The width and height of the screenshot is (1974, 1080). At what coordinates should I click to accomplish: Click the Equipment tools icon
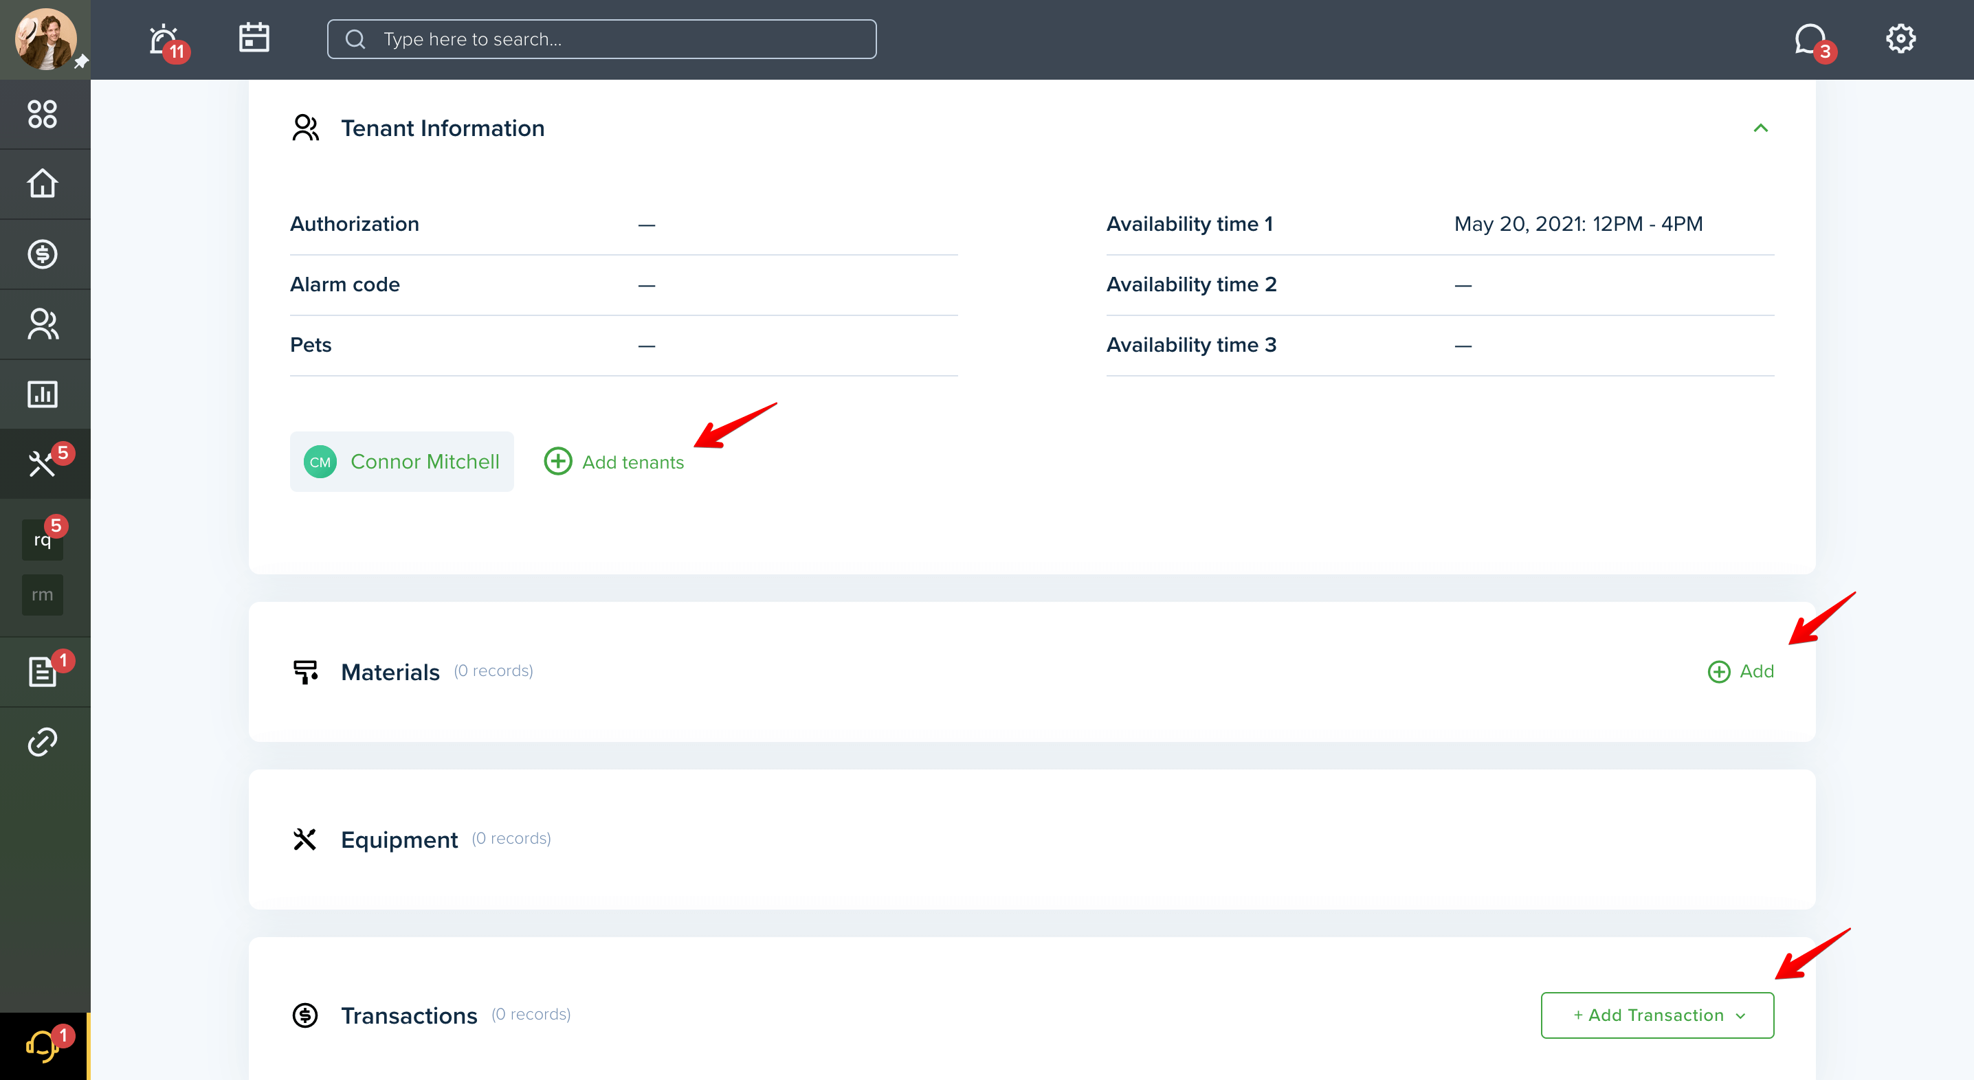point(305,839)
